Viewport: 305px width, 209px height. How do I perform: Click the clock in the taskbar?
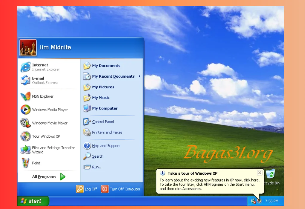271,201
